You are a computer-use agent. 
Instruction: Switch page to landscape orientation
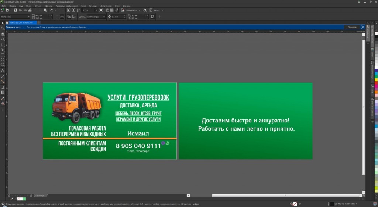[63, 17]
